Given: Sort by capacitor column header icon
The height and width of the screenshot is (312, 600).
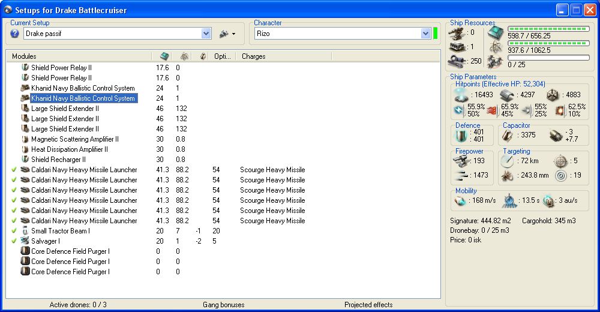Looking at the screenshot, I should click(203, 56).
